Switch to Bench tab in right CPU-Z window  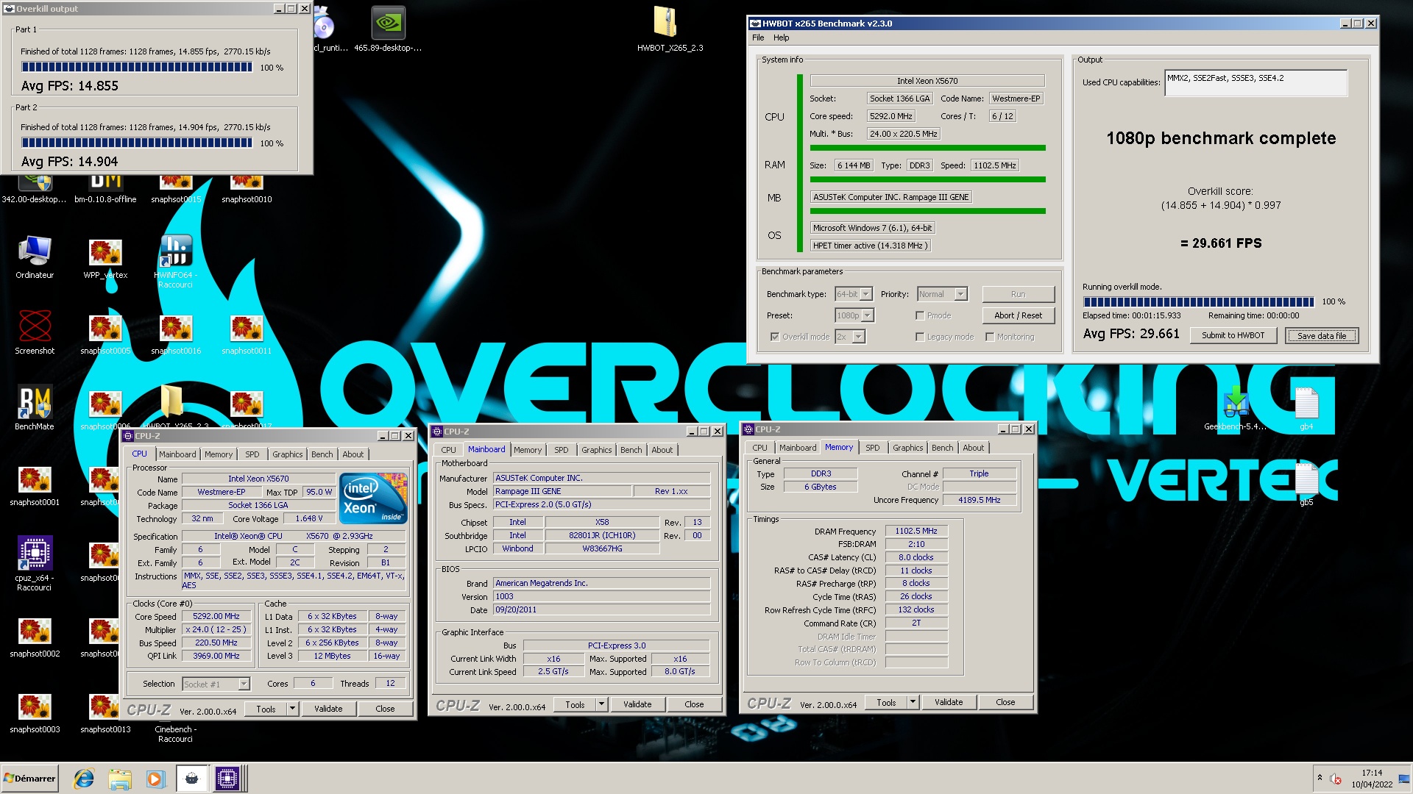pos(942,448)
